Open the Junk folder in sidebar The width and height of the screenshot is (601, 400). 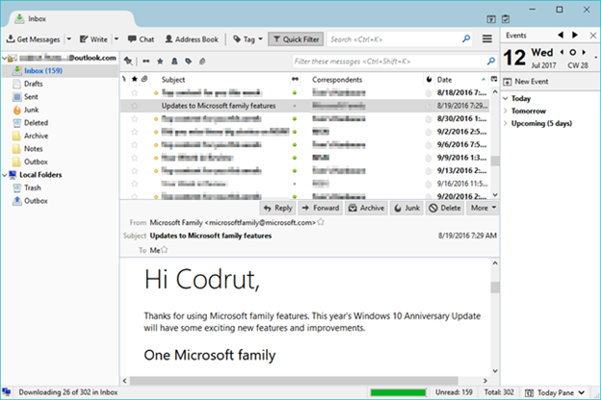pos(31,110)
